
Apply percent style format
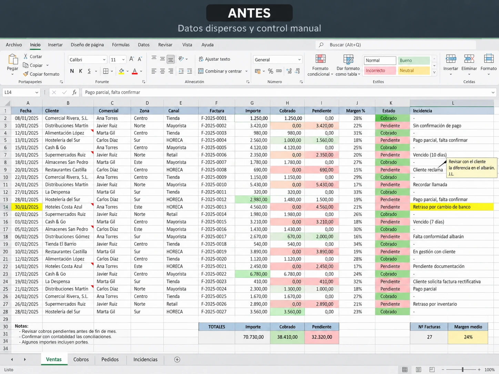271,71
